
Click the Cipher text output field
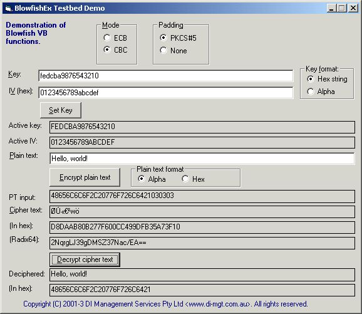point(202,211)
